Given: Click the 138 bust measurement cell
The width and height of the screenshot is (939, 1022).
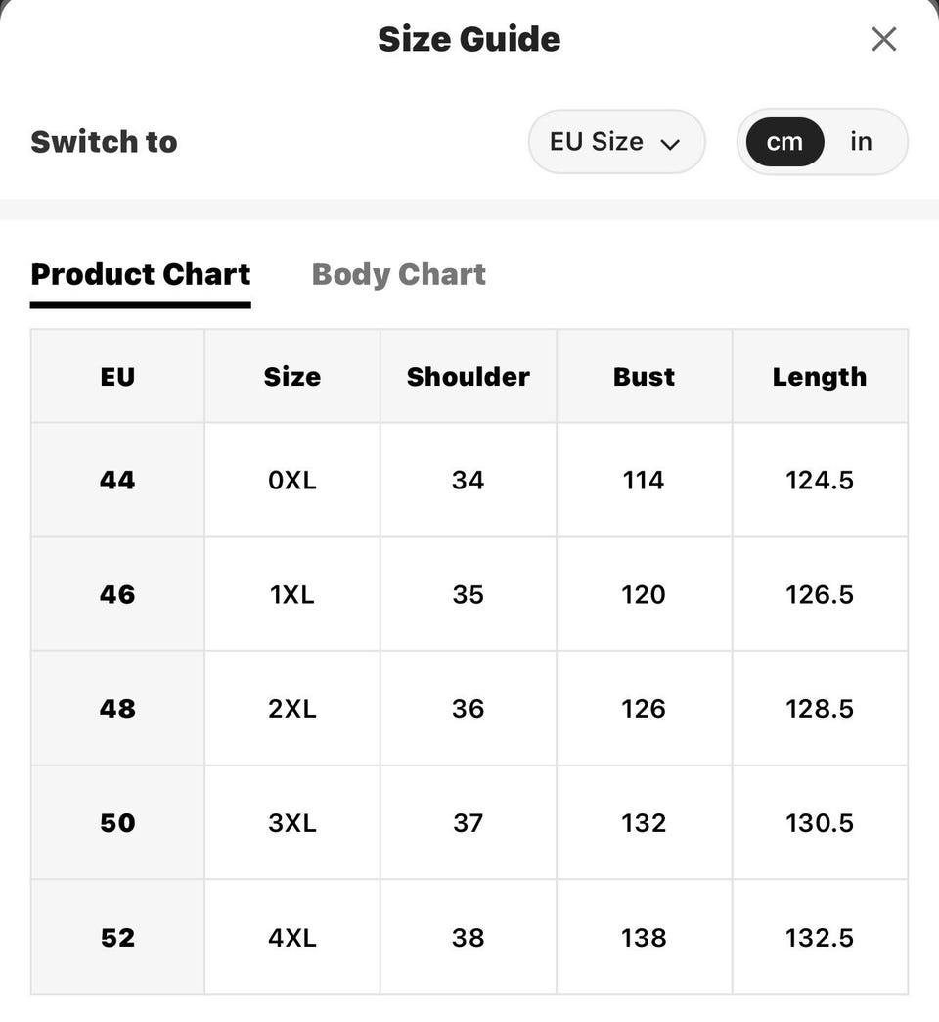Looking at the screenshot, I should coord(644,937).
